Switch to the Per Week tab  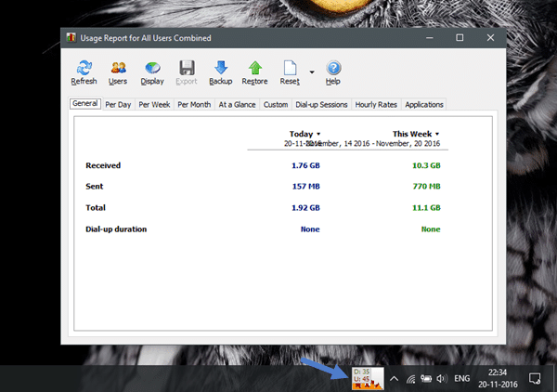(x=154, y=105)
